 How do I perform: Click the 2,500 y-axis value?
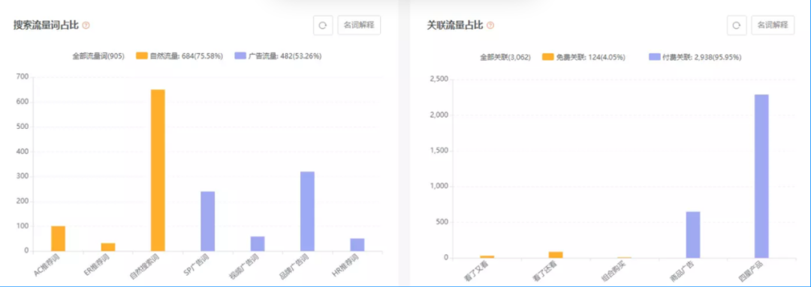pos(439,79)
